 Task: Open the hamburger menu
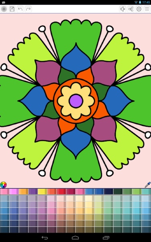click(x=147, y=9)
